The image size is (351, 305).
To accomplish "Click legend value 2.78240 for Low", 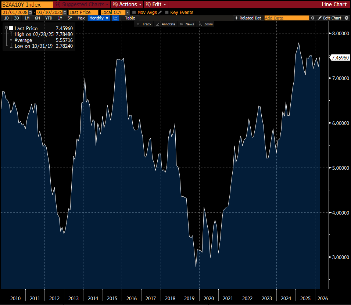I will 64,46.
